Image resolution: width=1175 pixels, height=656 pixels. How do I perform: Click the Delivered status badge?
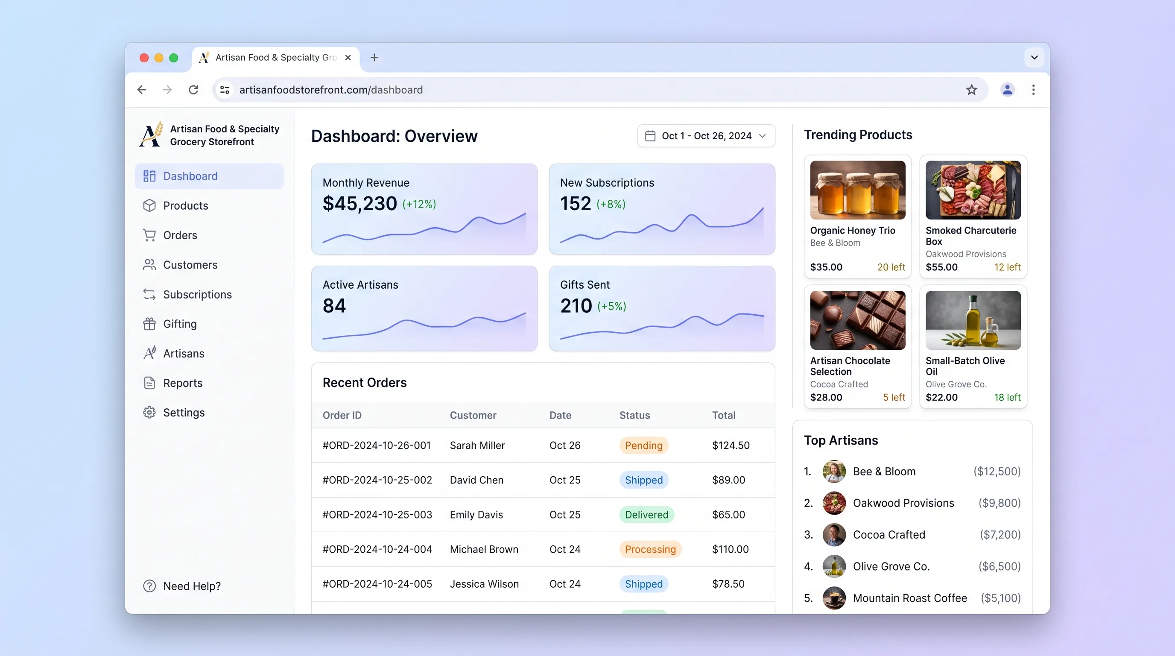point(646,515)
